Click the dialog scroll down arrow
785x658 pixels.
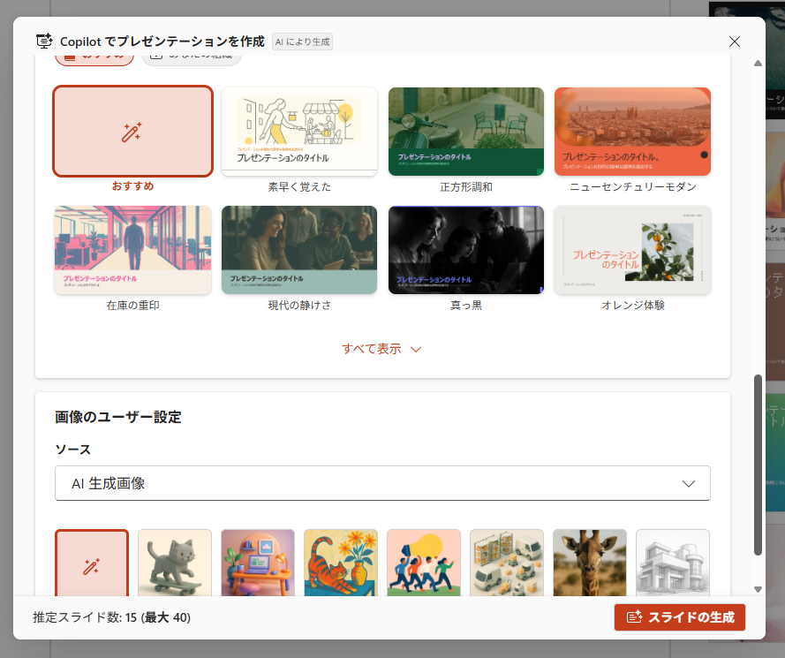tap(758, 589)
